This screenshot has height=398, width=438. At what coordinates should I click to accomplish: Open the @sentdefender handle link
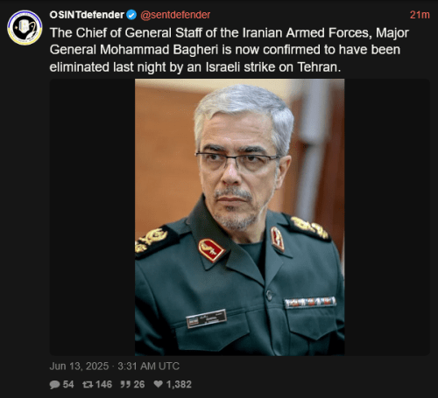click(175, 15)
